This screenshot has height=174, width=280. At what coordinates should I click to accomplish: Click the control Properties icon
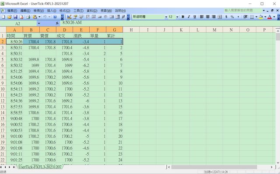point(75,17)
